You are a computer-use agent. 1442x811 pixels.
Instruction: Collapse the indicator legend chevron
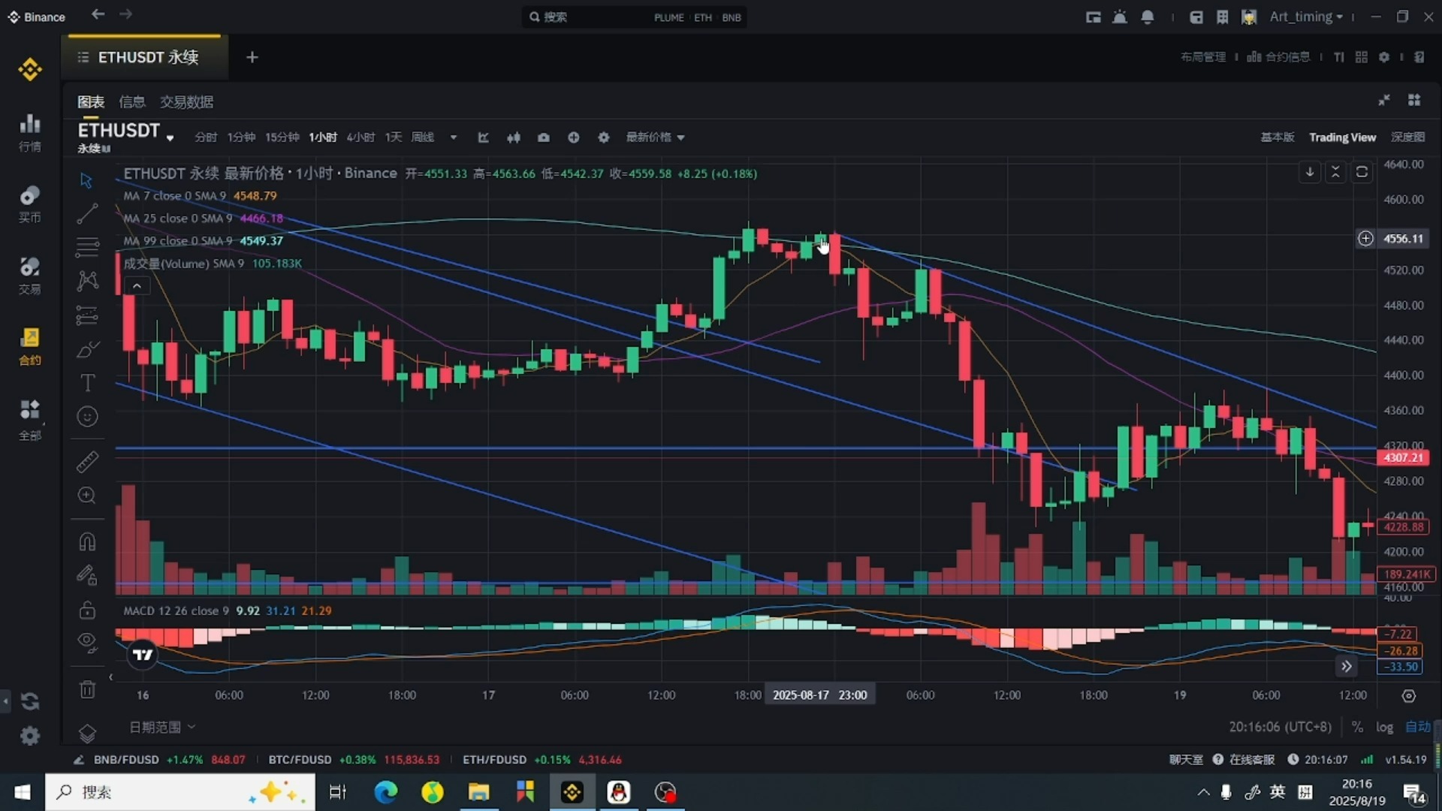pyautogui.click(x=137, y=286)
